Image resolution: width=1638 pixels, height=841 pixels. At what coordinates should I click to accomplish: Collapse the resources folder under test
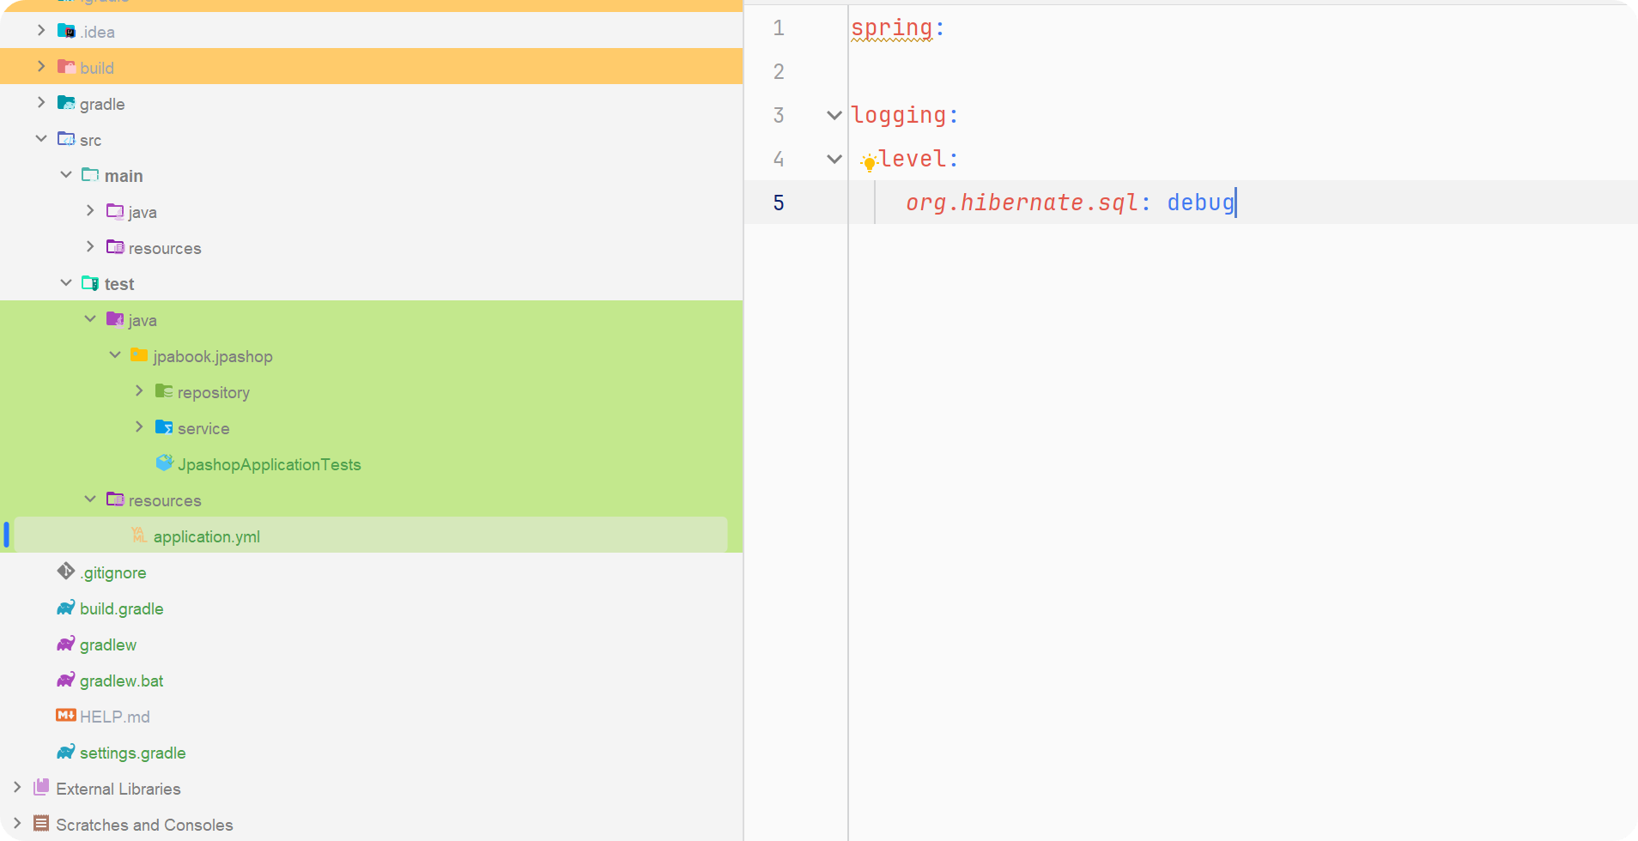point(90,499)
